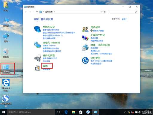Click 查找并解决问题 link
Viewport: 153px width, 115px height.
[x=49, y=38]
